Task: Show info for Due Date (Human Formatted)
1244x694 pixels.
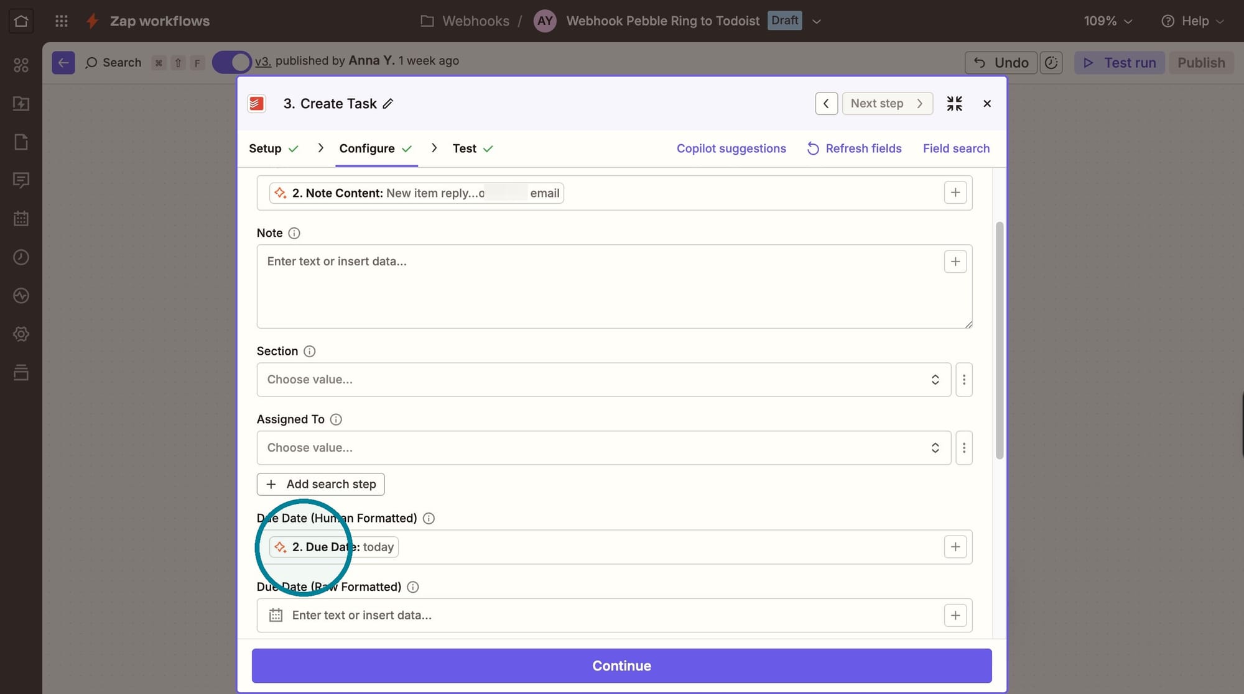Action: point(429,518)
